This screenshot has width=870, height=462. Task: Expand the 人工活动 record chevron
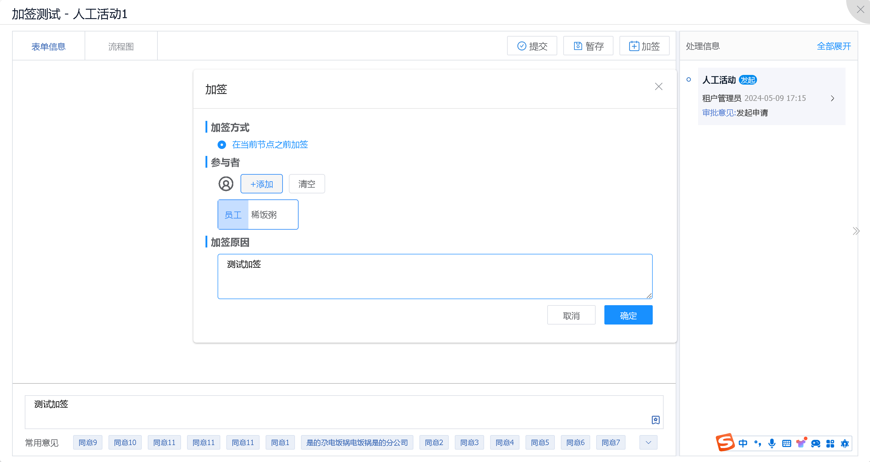tap(832, 98)
